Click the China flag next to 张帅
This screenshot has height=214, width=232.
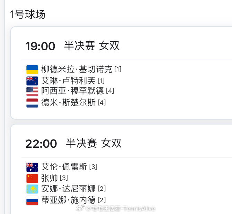coord(32,178)
